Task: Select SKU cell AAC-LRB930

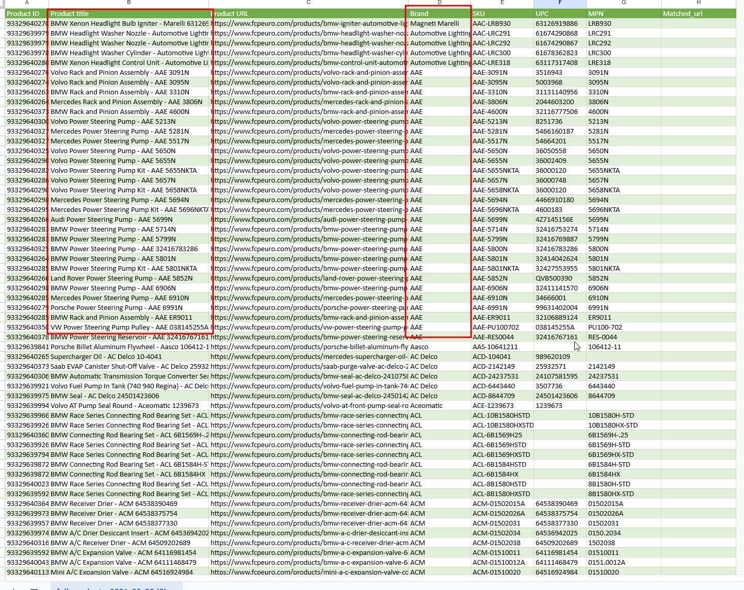Action: point(503,23)
